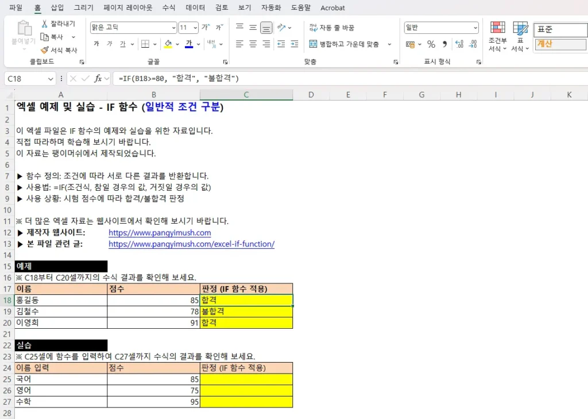Expand underline style arrow
Screen dimensions: 588x419
point(133,44)
